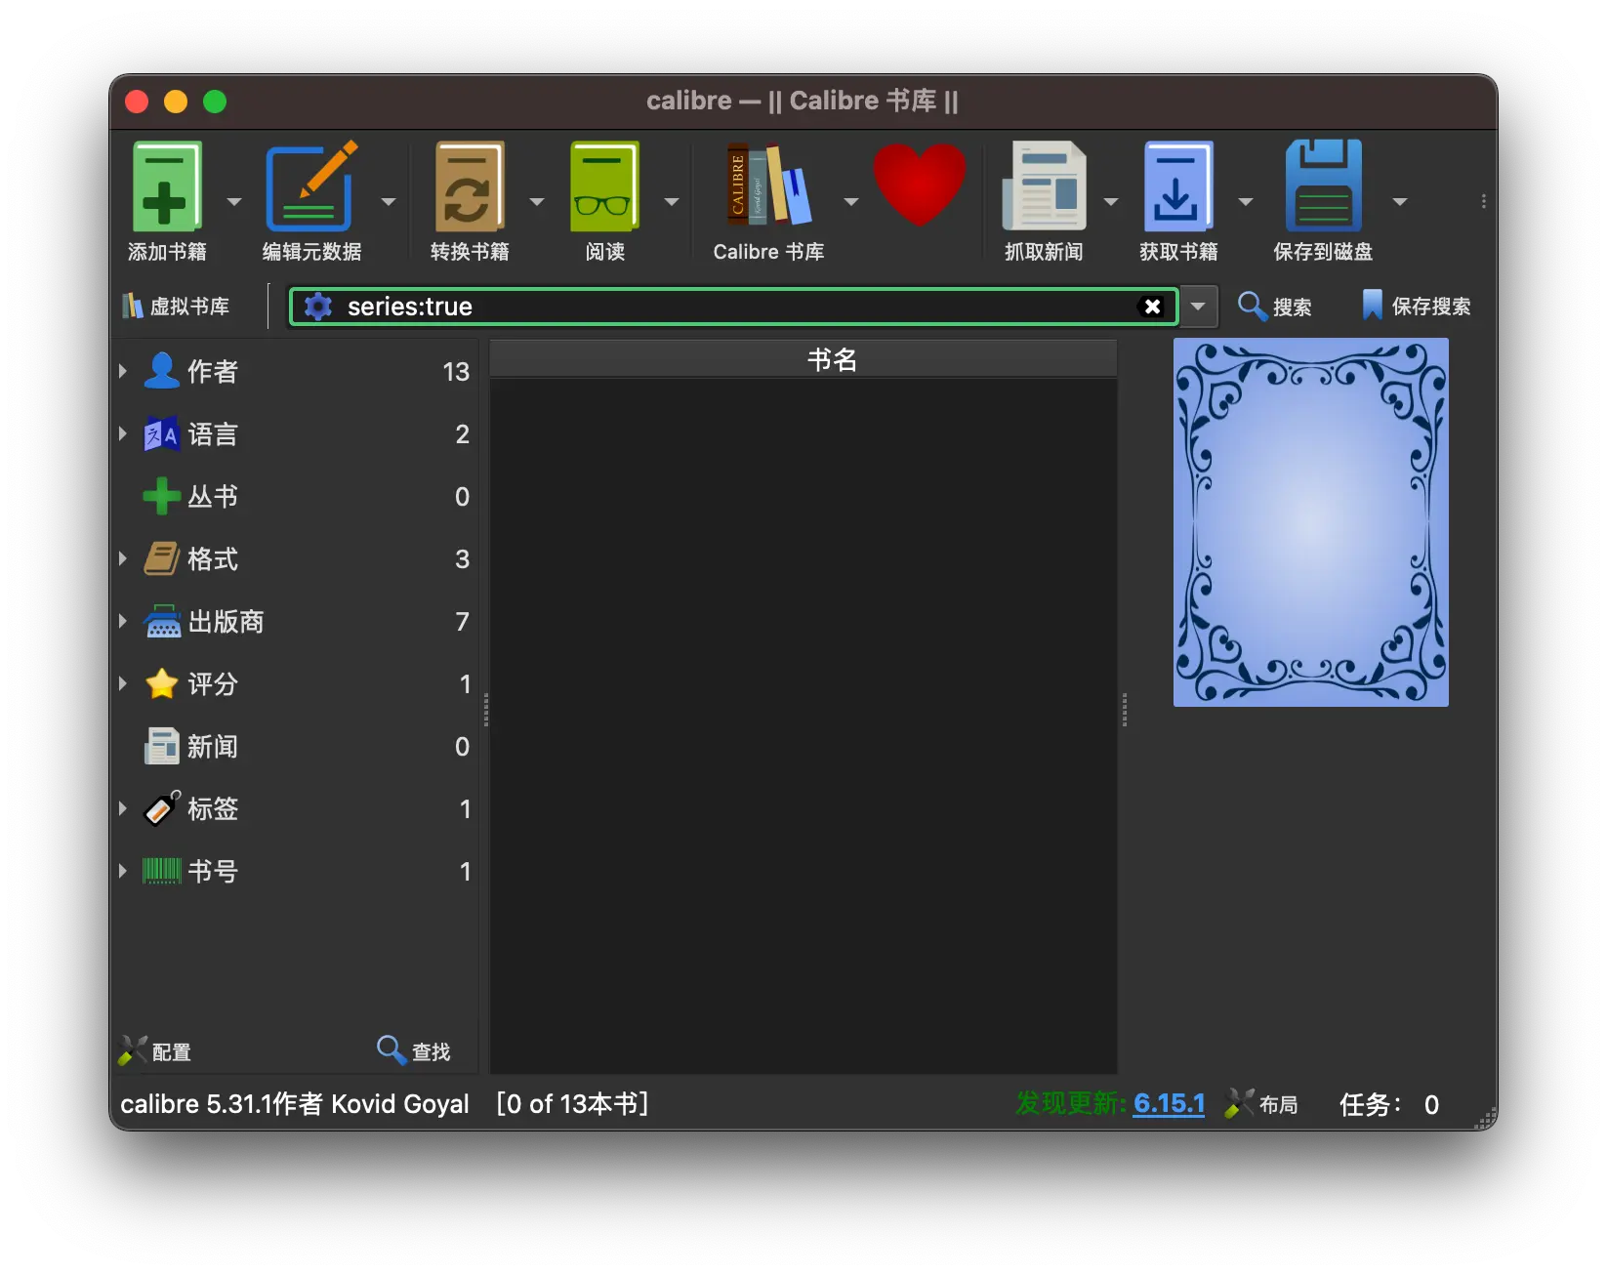This screenshot has height=1275, width=1607.
Task: Open the Get books dropdown arrow
Action: 1246,202
